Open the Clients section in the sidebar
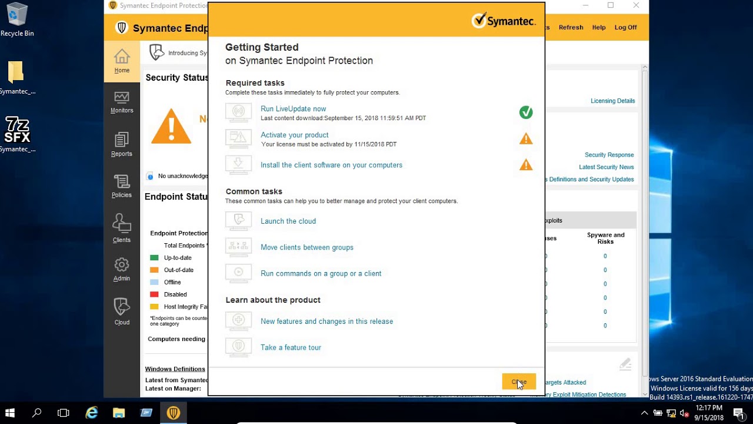This screenshot has height=424, width=753. pos(122,228)
